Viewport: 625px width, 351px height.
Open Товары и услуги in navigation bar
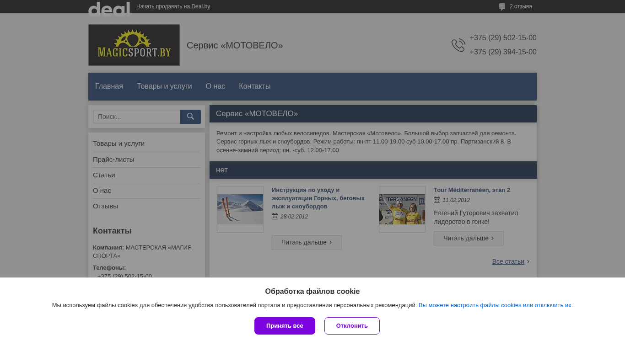164,86
